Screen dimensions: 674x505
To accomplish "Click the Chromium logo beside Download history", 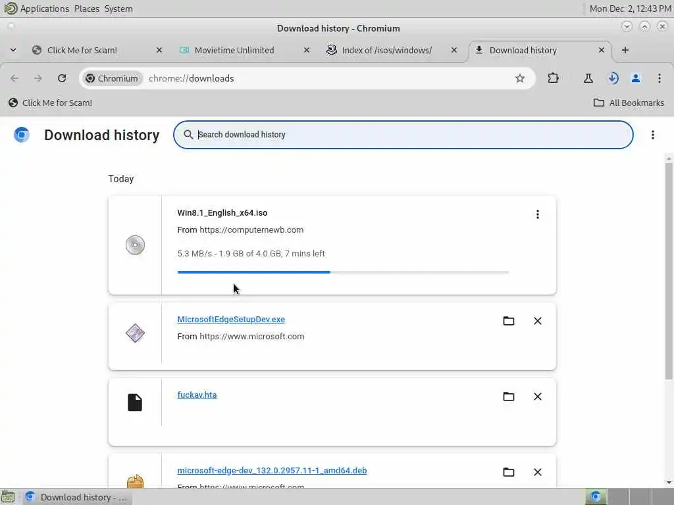I will pyautogui.click(x=22, y=135).
